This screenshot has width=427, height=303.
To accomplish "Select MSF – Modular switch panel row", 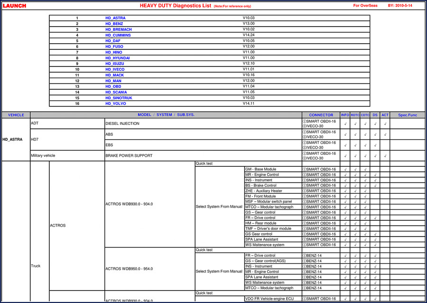I will coord(273,202).
